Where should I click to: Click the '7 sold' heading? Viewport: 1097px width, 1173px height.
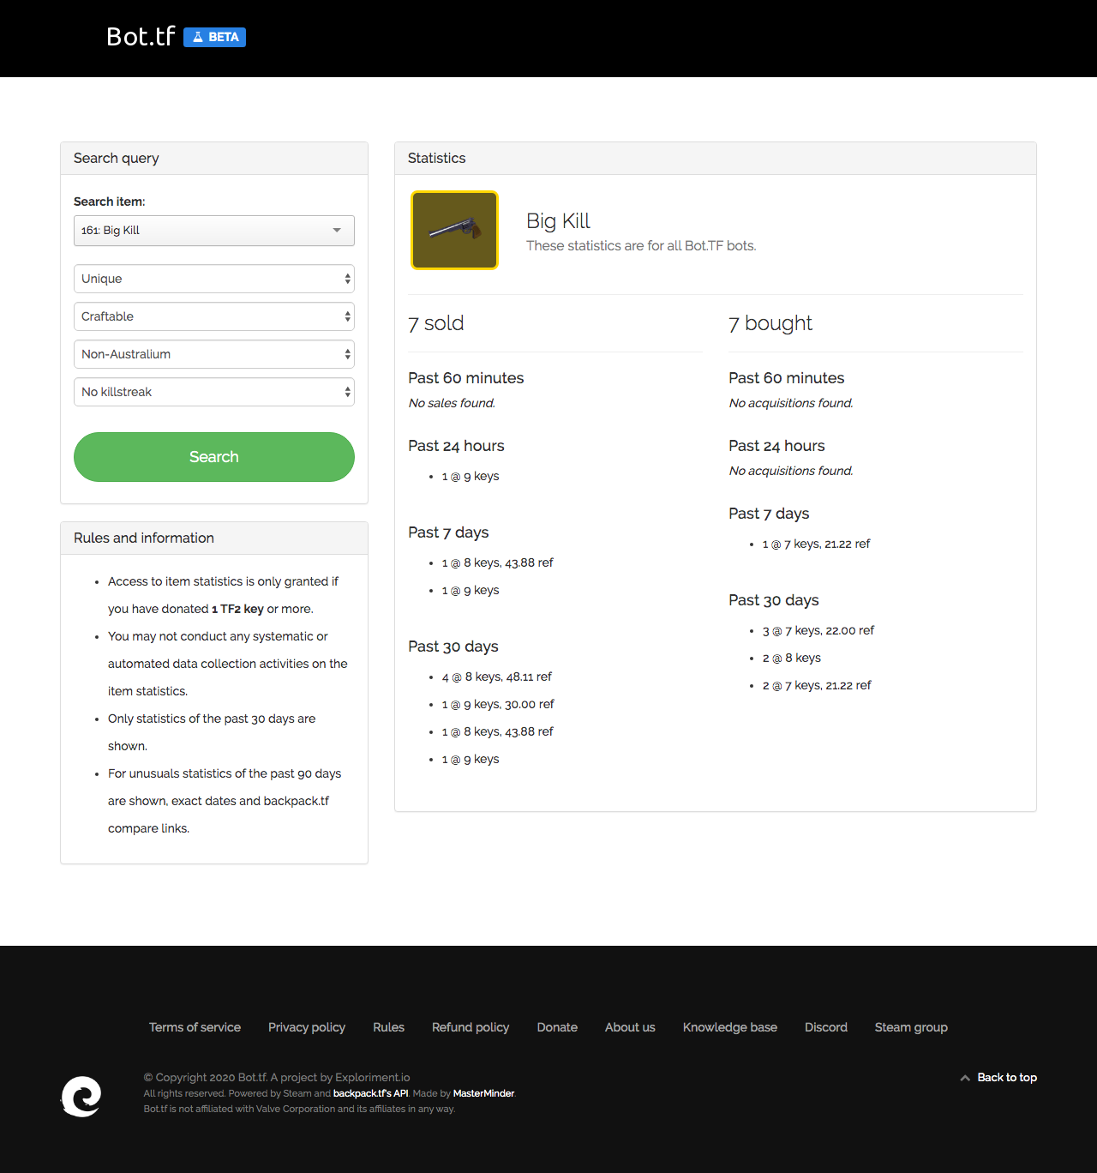click(436, 323)
